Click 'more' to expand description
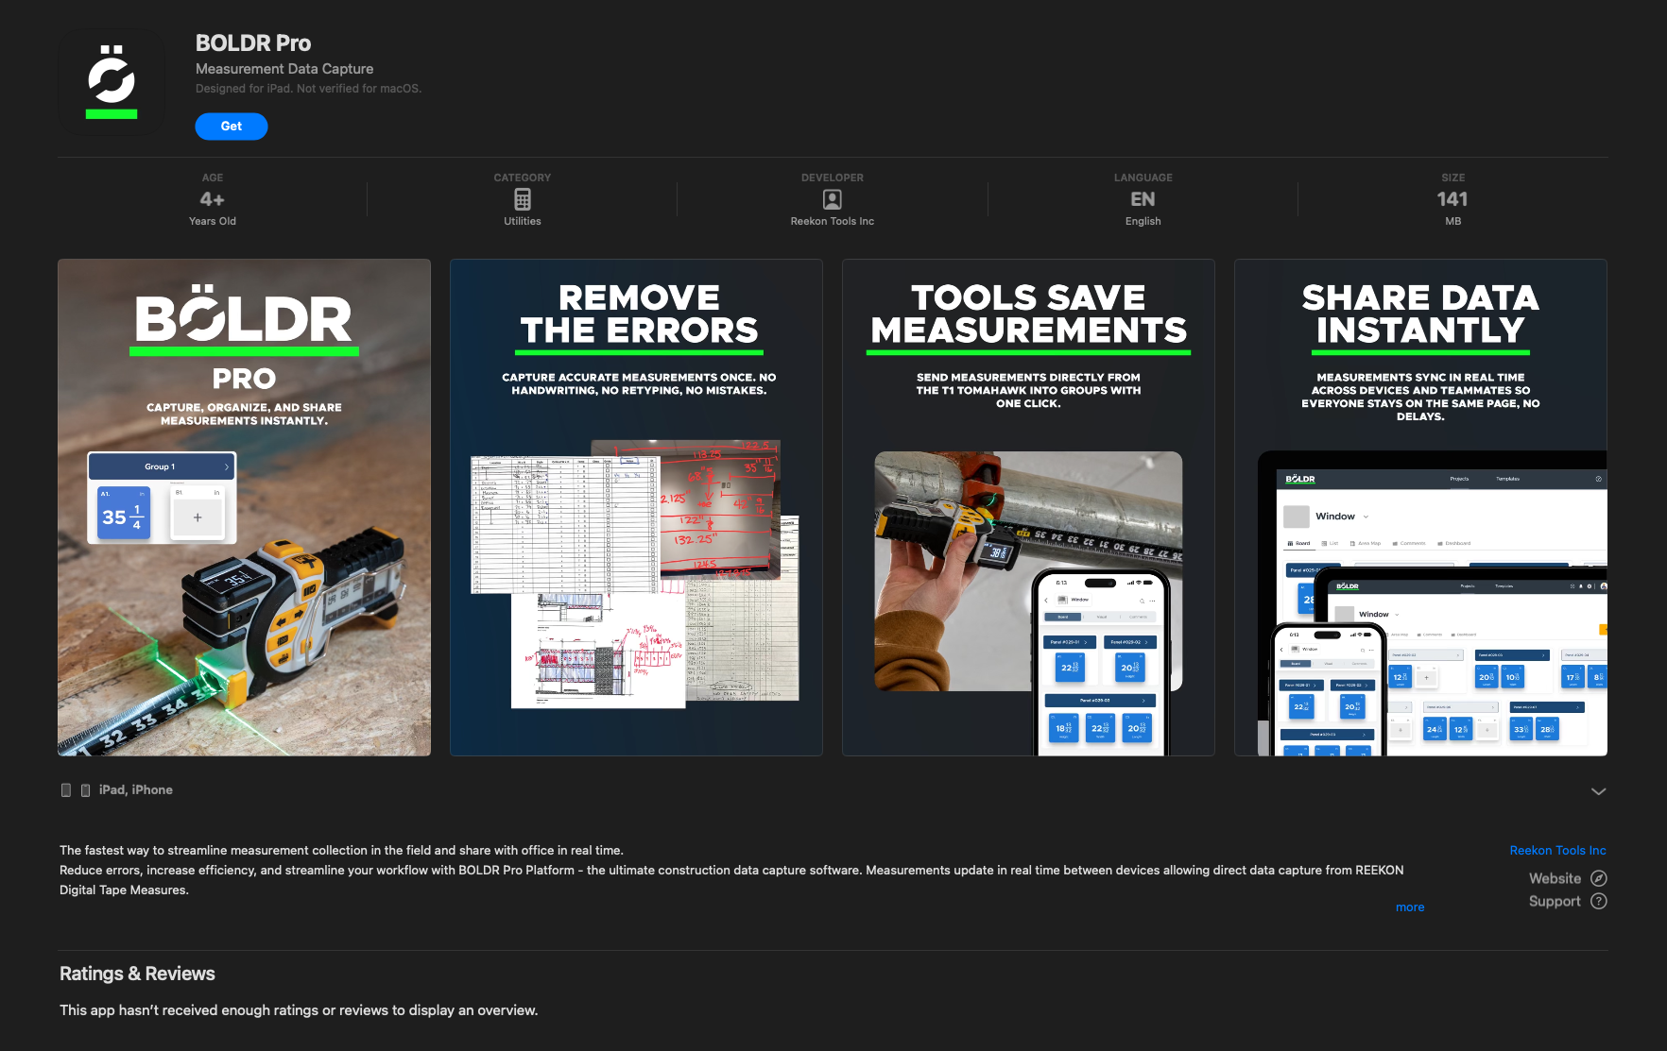Viewport: 1667px width, 1051px height. coord(1410,907)
